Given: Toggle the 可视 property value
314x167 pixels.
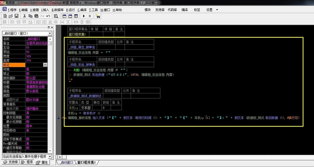Looking at the screenshot, I should pyautogui.click(x=36, y=69).
